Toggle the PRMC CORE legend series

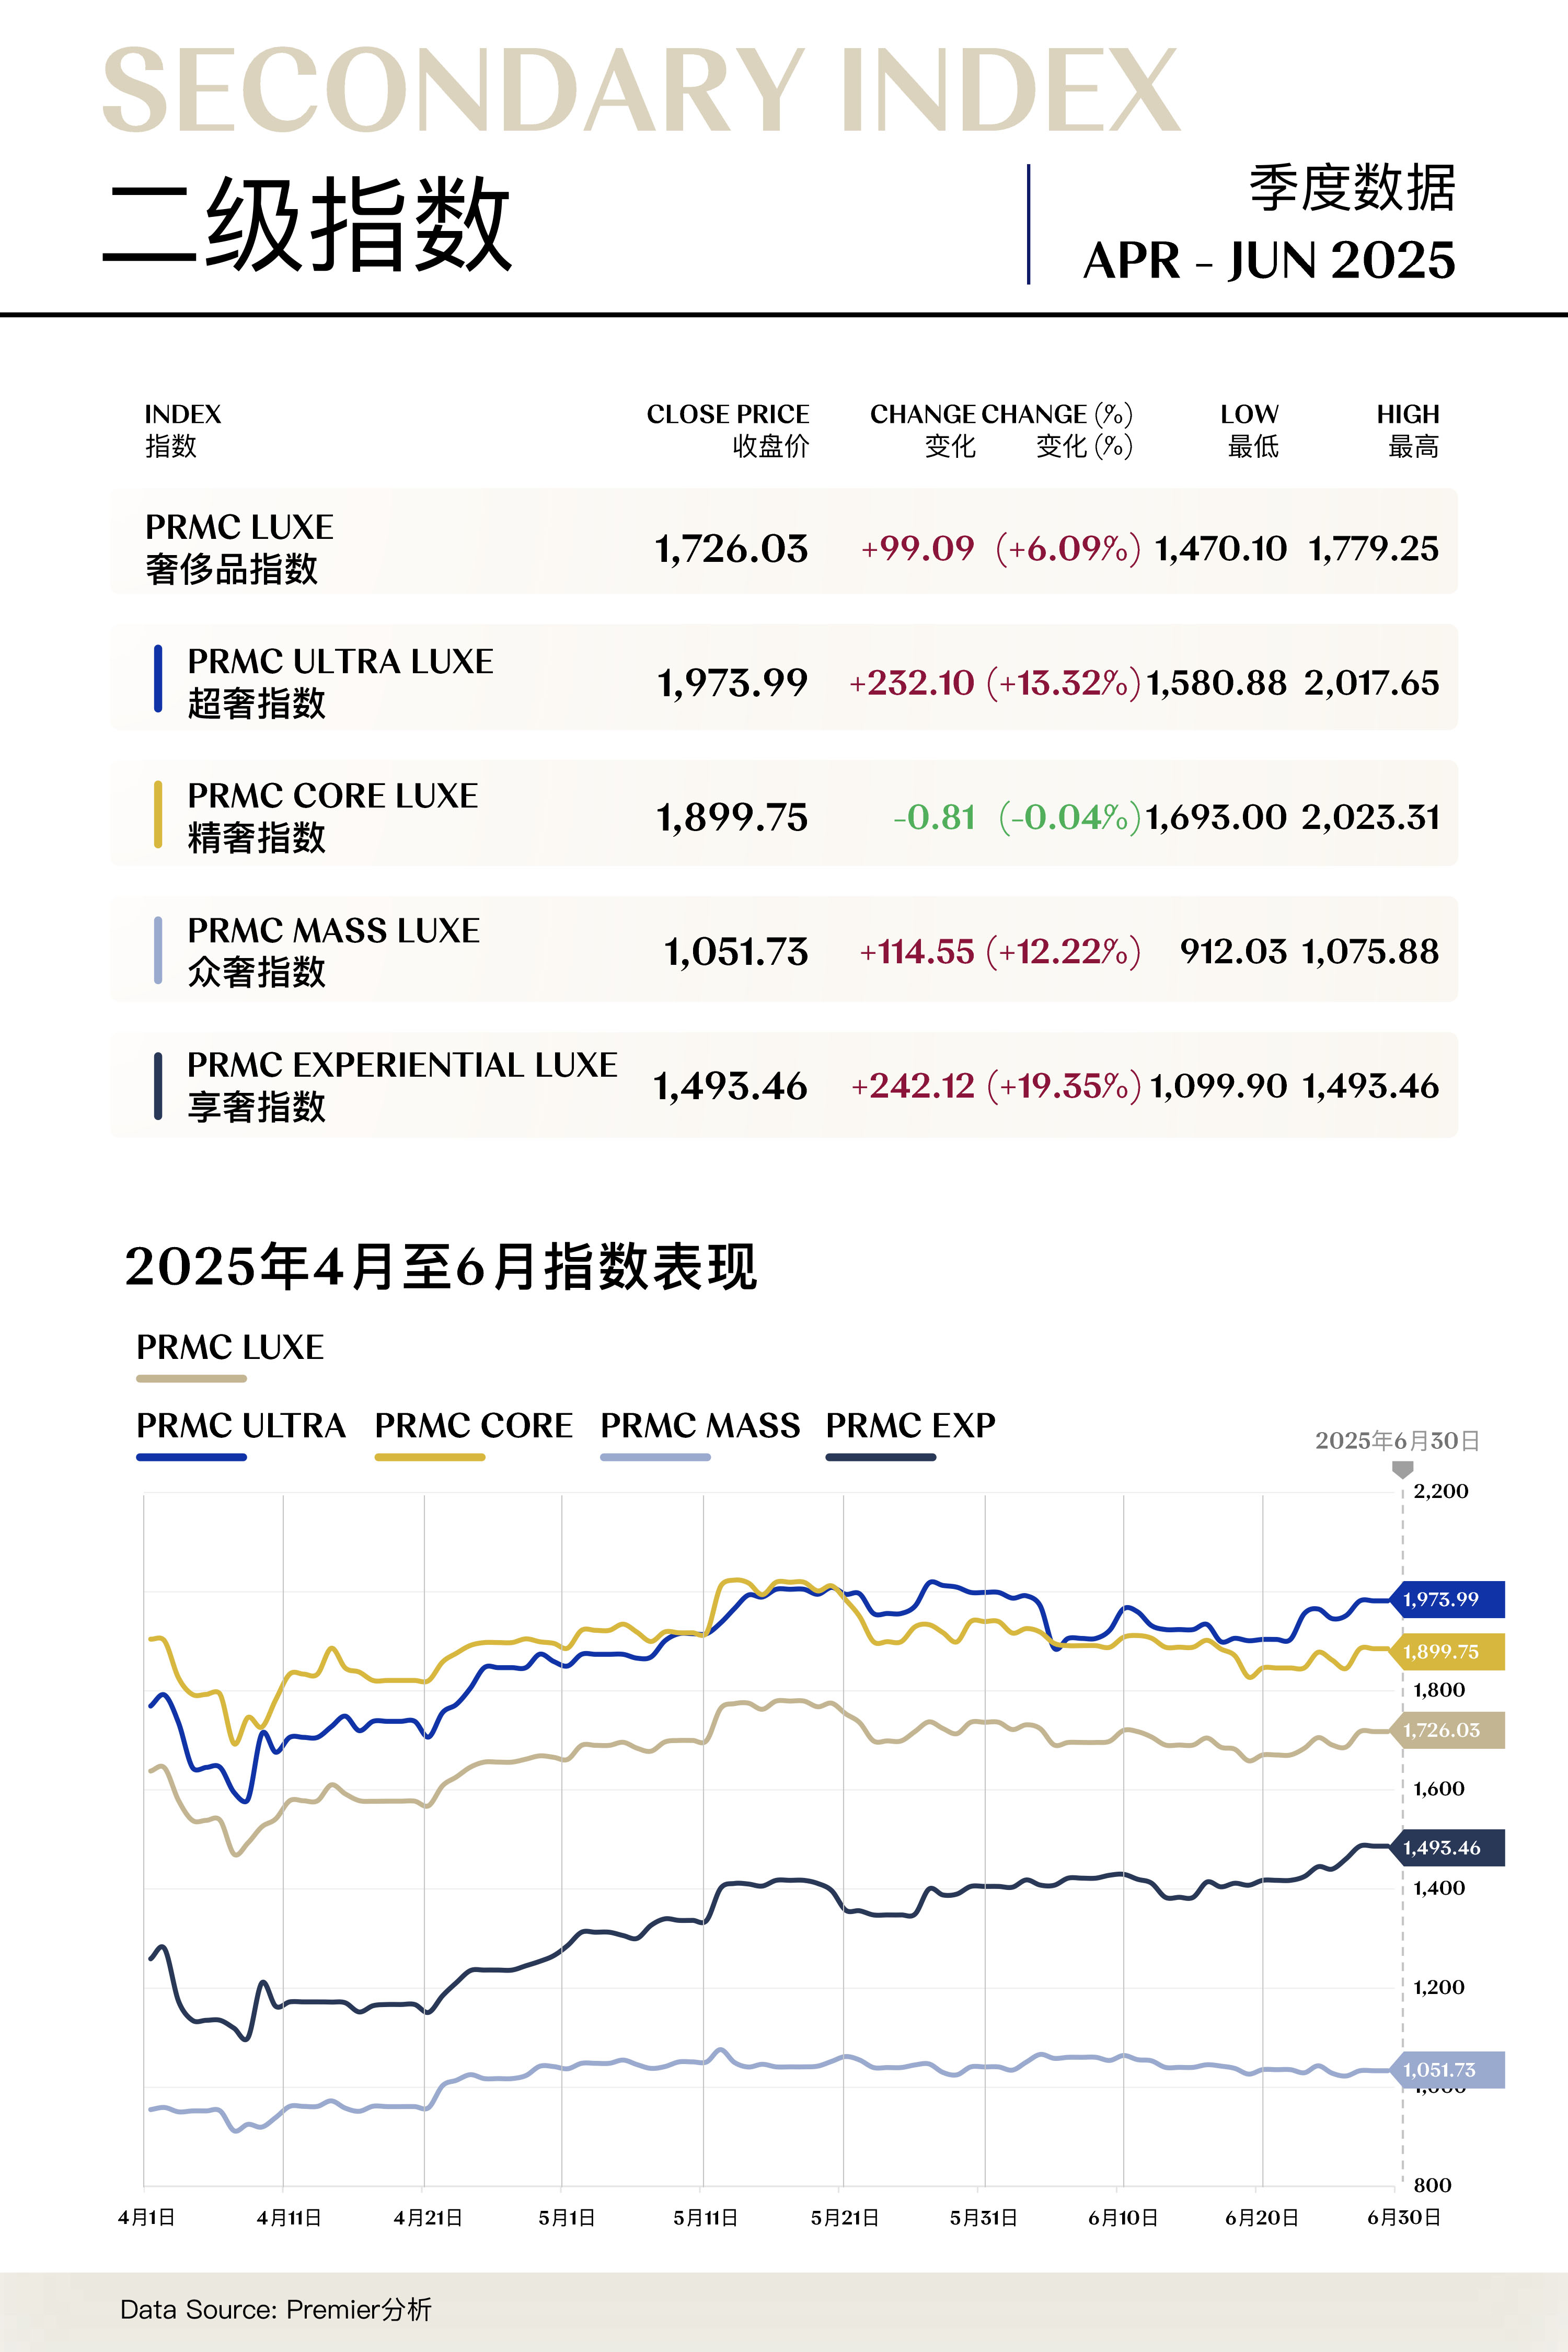click(x=473, y=1426)
